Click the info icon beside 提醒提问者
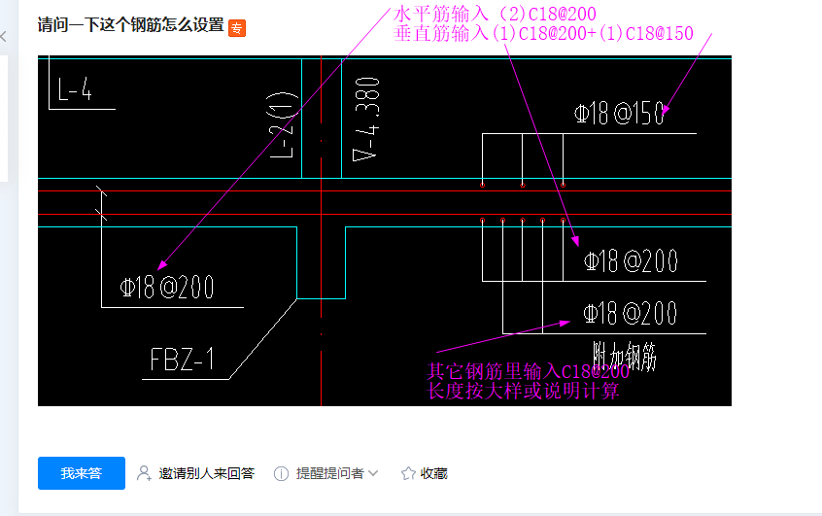 281,473
